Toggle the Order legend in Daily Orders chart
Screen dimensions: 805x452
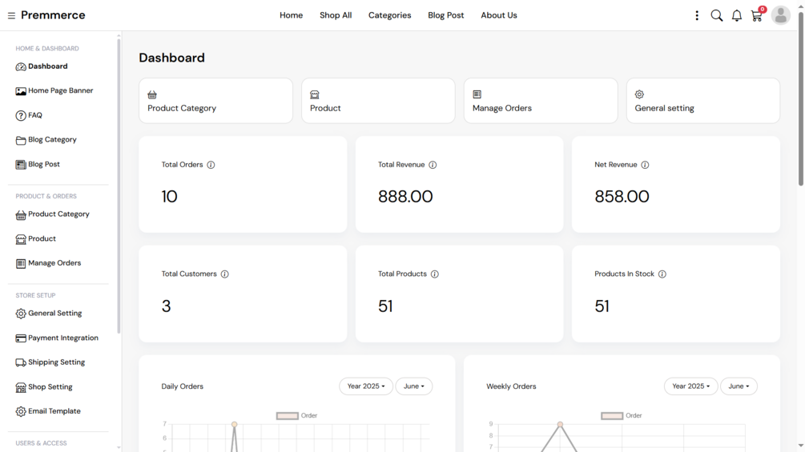coord(296,416)
